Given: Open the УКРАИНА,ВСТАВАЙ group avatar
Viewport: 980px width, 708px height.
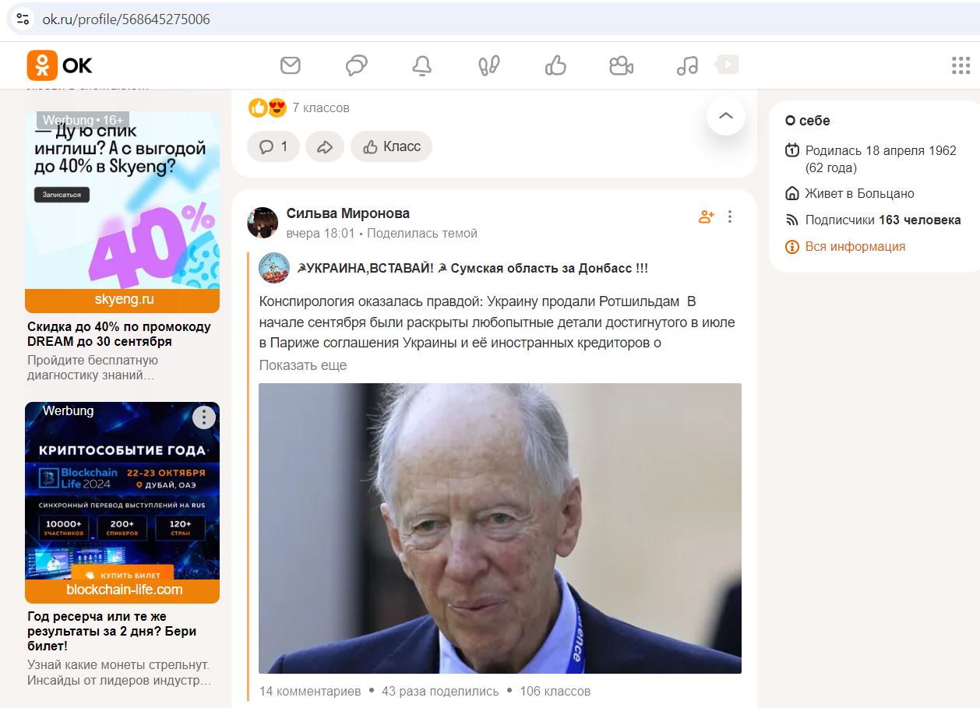Looking at the screenshot, I should [274, 268].
